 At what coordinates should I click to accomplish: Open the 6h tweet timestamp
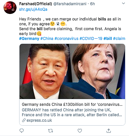(92, 4)
